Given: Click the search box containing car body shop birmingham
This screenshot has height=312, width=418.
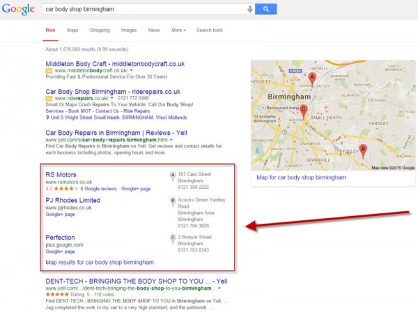Looking at the screenshot, I should click(144, 9).
